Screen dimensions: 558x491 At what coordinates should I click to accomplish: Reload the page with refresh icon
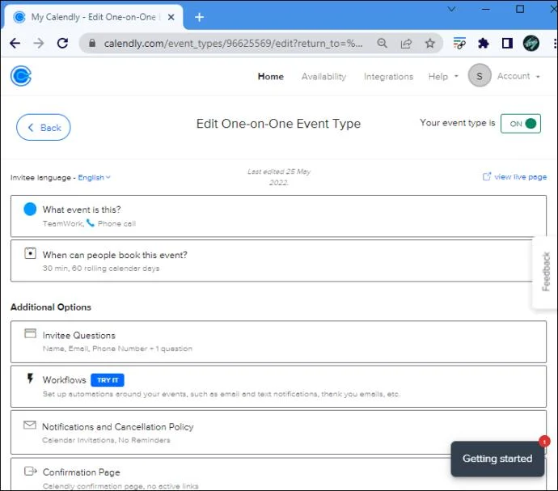(x=62, y=44)
